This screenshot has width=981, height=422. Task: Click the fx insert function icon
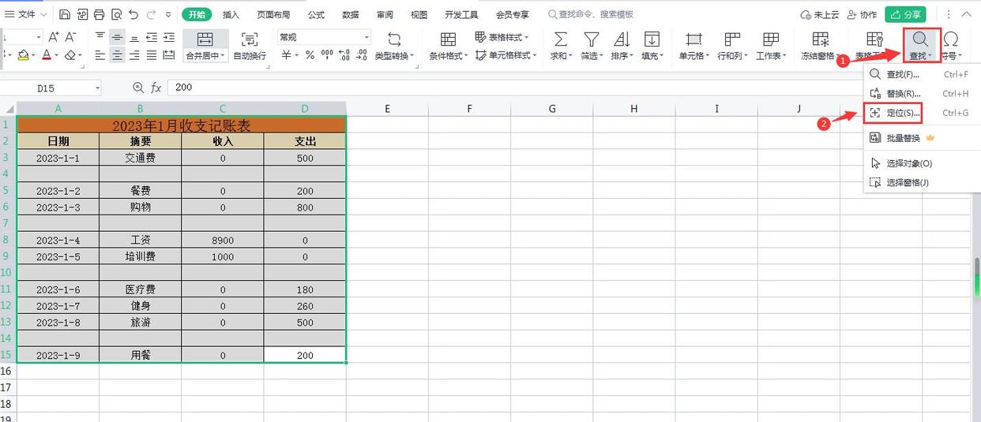click(156, 88)
